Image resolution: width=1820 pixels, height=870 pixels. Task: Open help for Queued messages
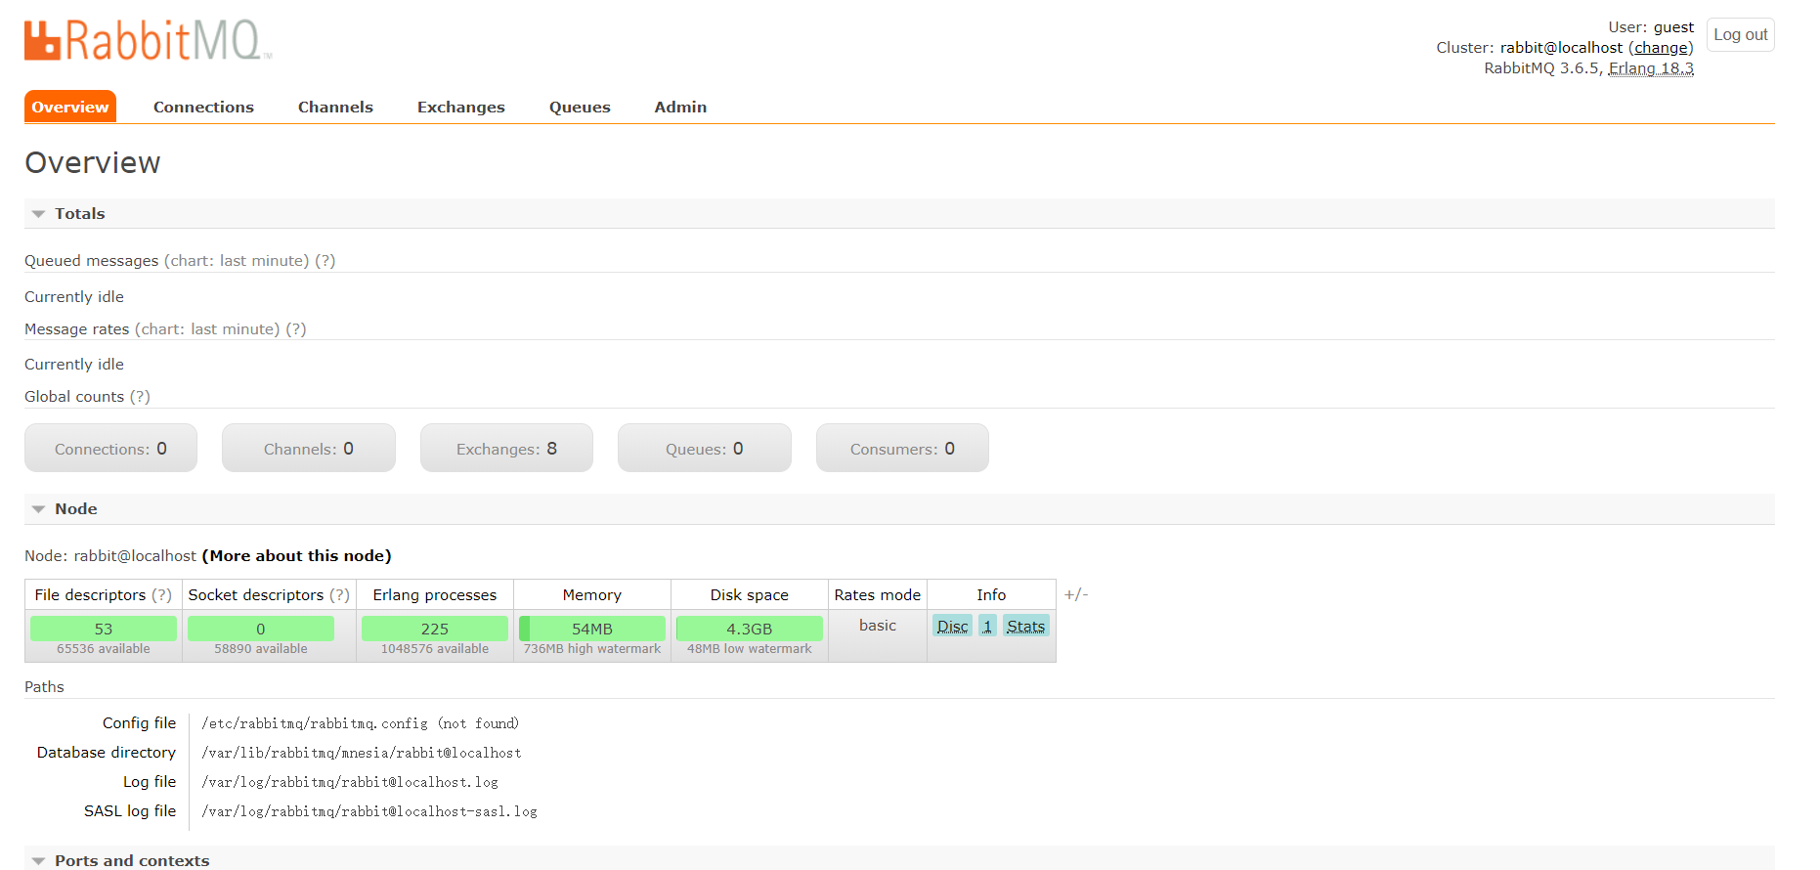click(325, 260)
